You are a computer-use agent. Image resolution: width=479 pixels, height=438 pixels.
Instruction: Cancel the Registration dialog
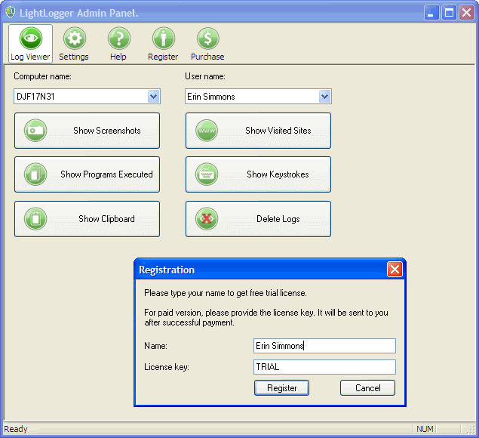(x=367, y=388)
